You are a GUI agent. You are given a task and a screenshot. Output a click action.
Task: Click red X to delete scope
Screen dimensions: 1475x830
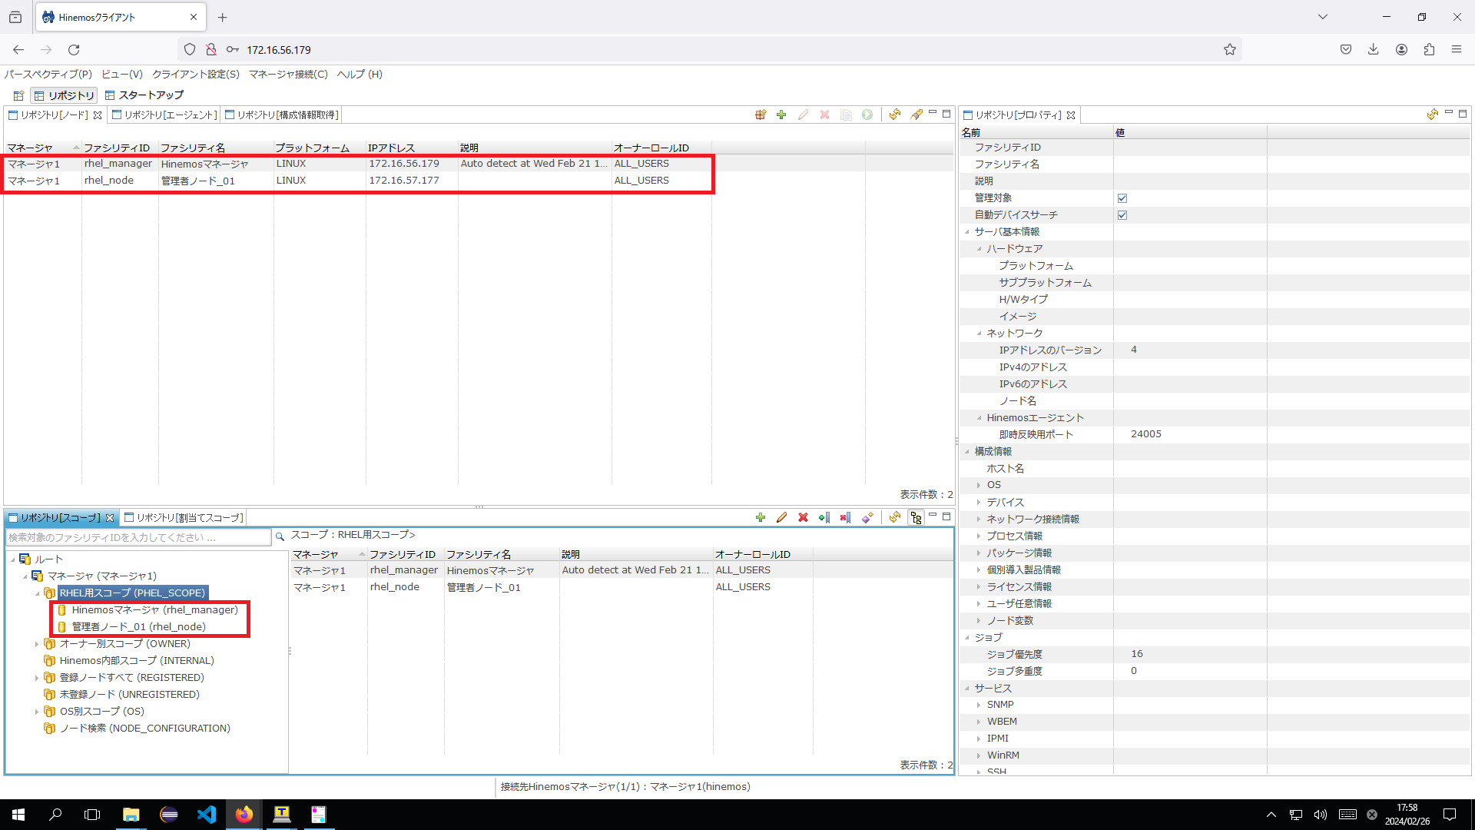tap(803, 517)
